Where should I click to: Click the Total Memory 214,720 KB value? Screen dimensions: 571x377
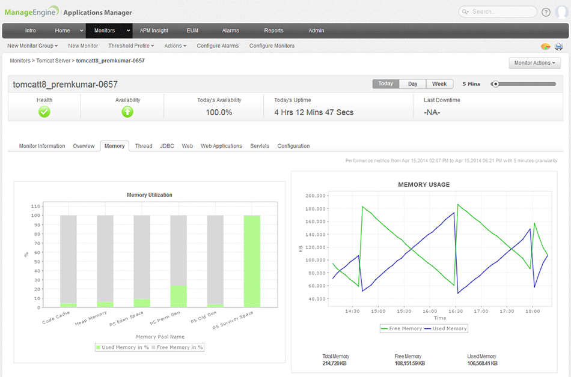[x=334, y=363]
